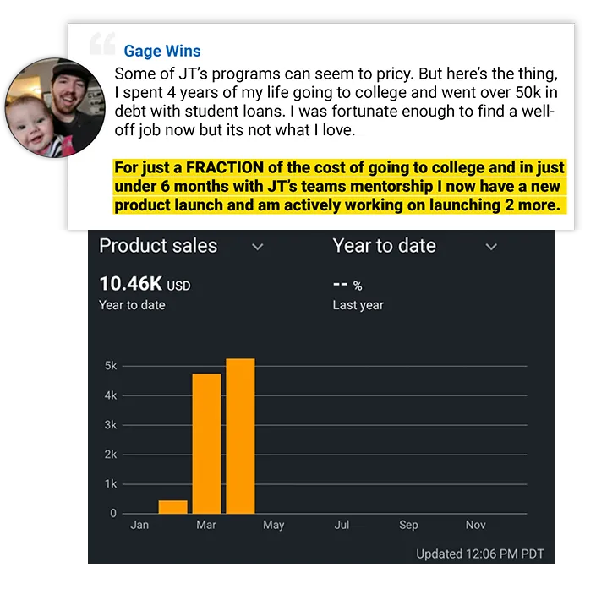Click the 10.46K USD sales total
The width and height of the screenshot is (596, 589).
coord(145,284)
